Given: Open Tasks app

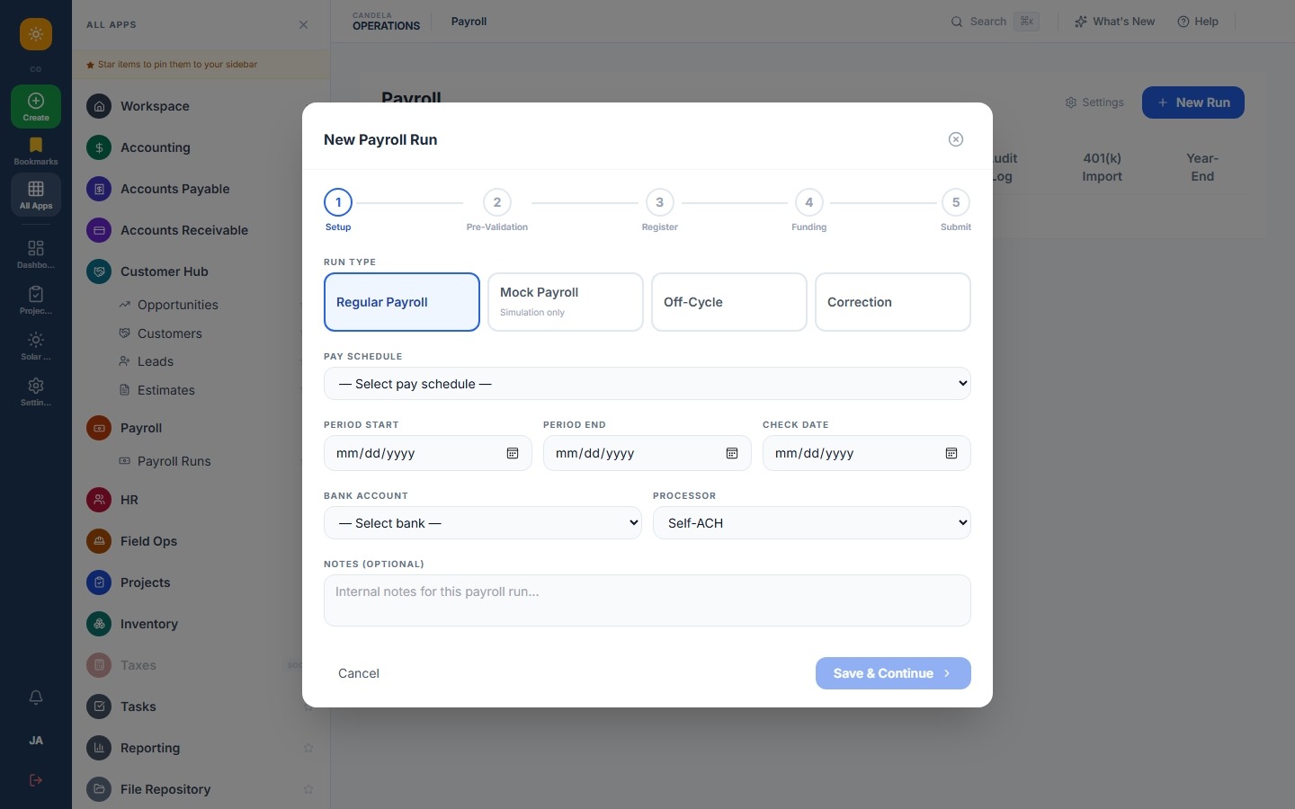Looking at the screenshot, I should click(201, 707).
